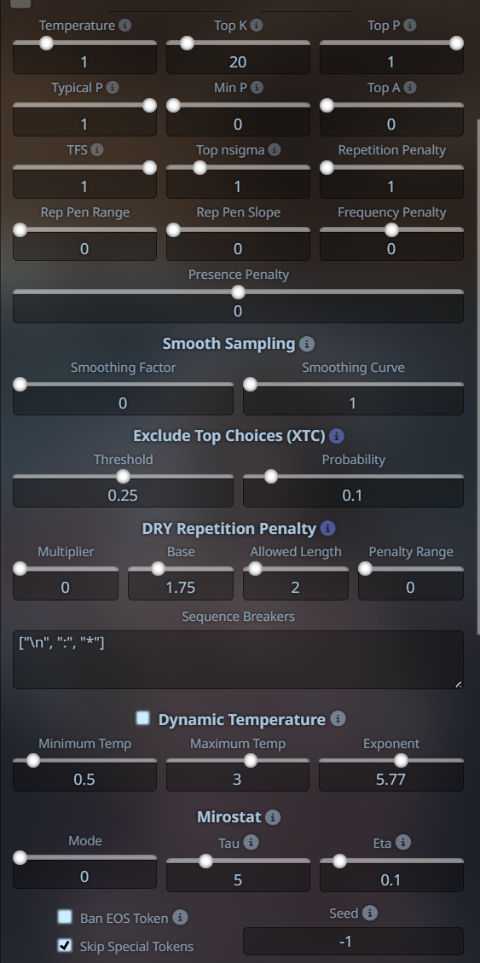Click into the Seed value field
480x963 pixels.
click(x=353, y=941)
